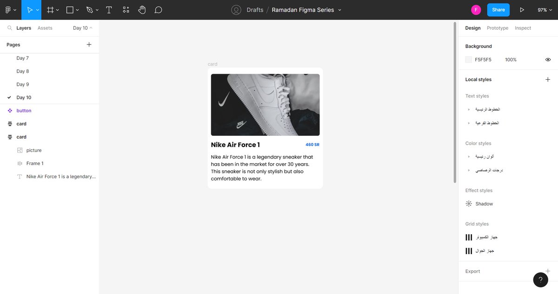Select the Rectangle shape tool
558x294 pixels.
point(70,10)
